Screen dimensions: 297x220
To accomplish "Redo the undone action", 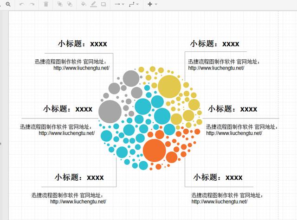I will tap(32, 4).
